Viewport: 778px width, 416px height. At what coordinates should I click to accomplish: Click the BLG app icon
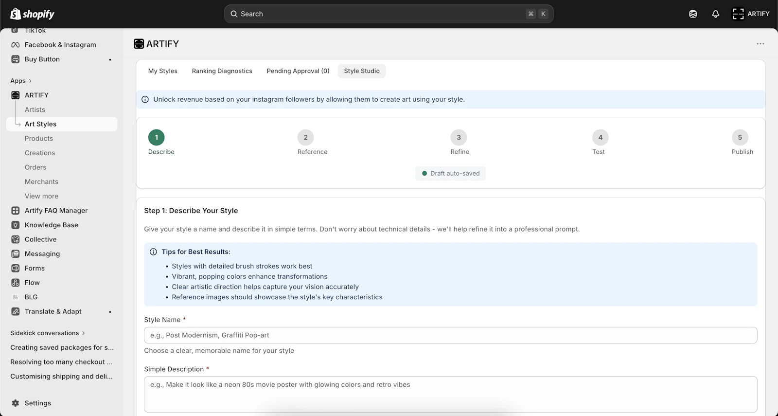(16, 297)
